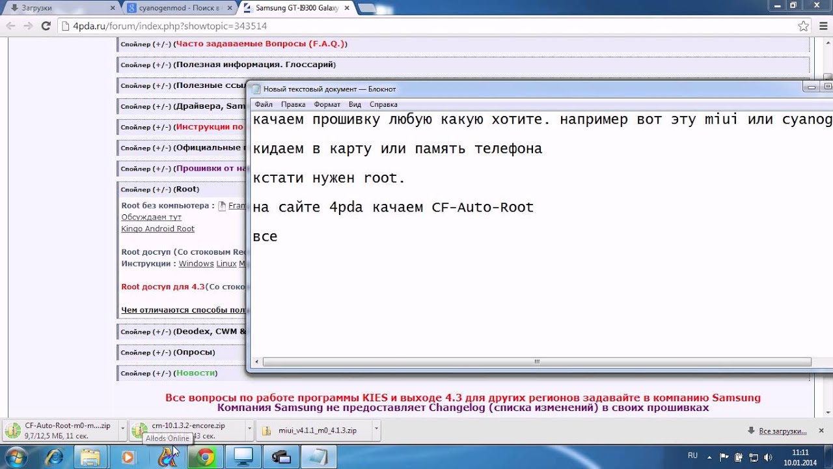The height and width of the screenshot is (469, 833).
Task: Open dropdown for cm-10.1.3.2-encore download
Action: click(249, 431)
